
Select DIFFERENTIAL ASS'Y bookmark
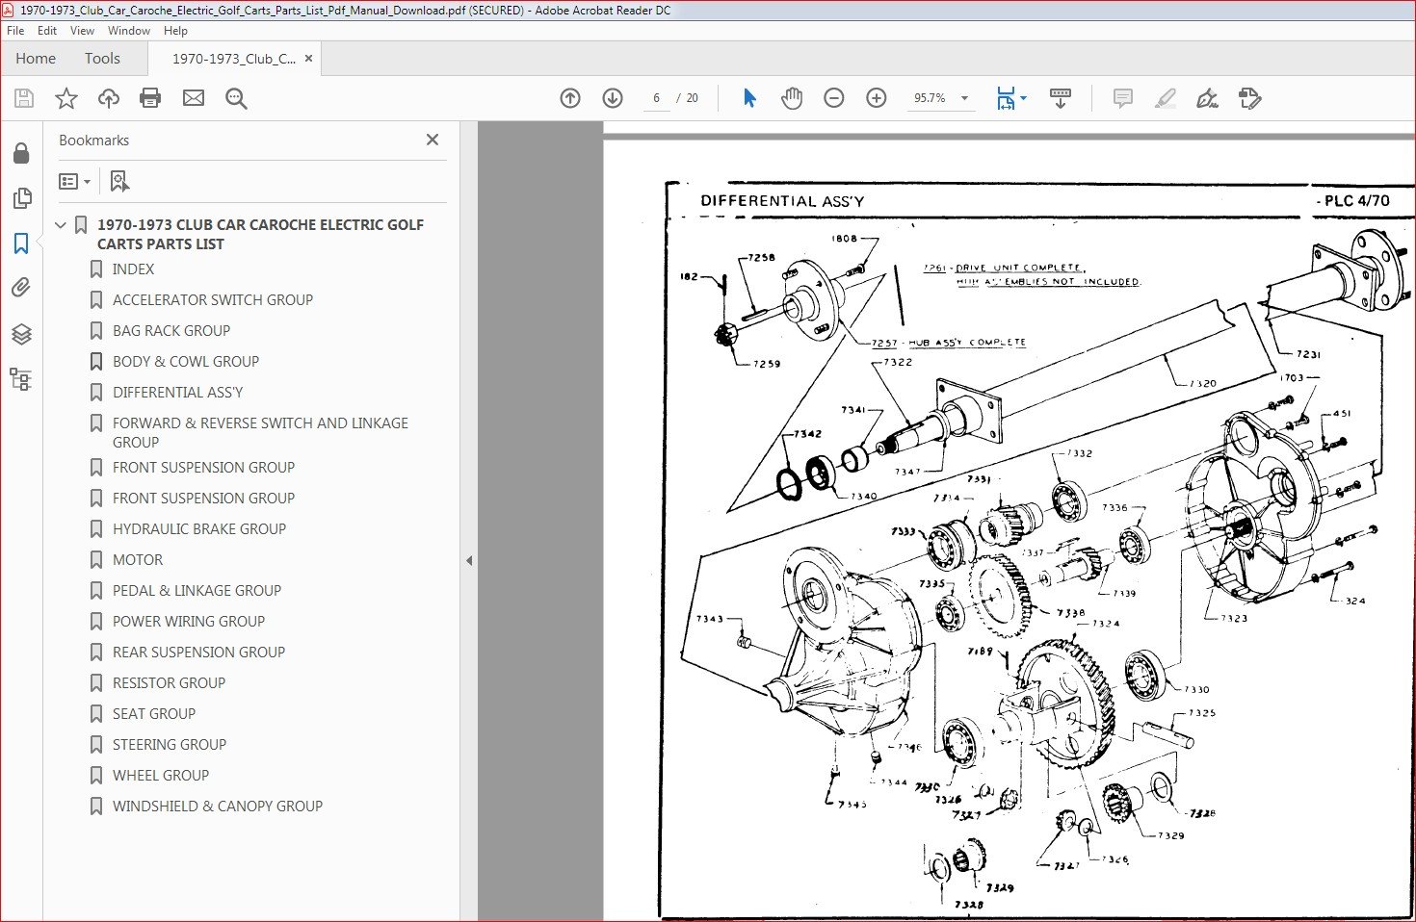point(177,393)
